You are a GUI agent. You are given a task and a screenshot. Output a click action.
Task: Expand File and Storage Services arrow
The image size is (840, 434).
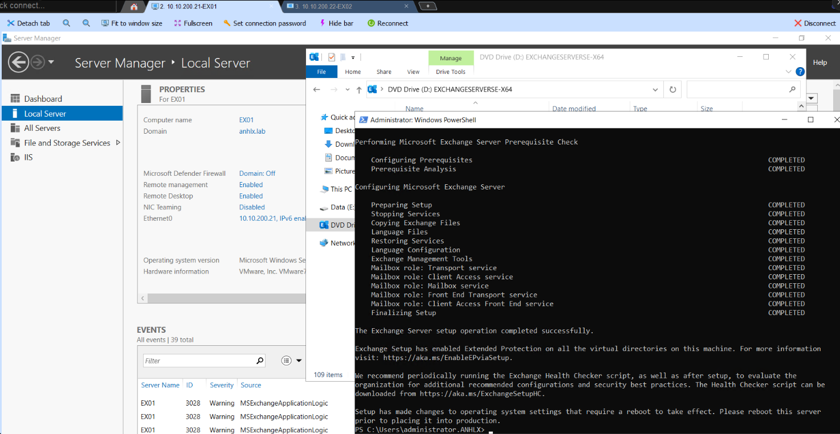[118, 143]
